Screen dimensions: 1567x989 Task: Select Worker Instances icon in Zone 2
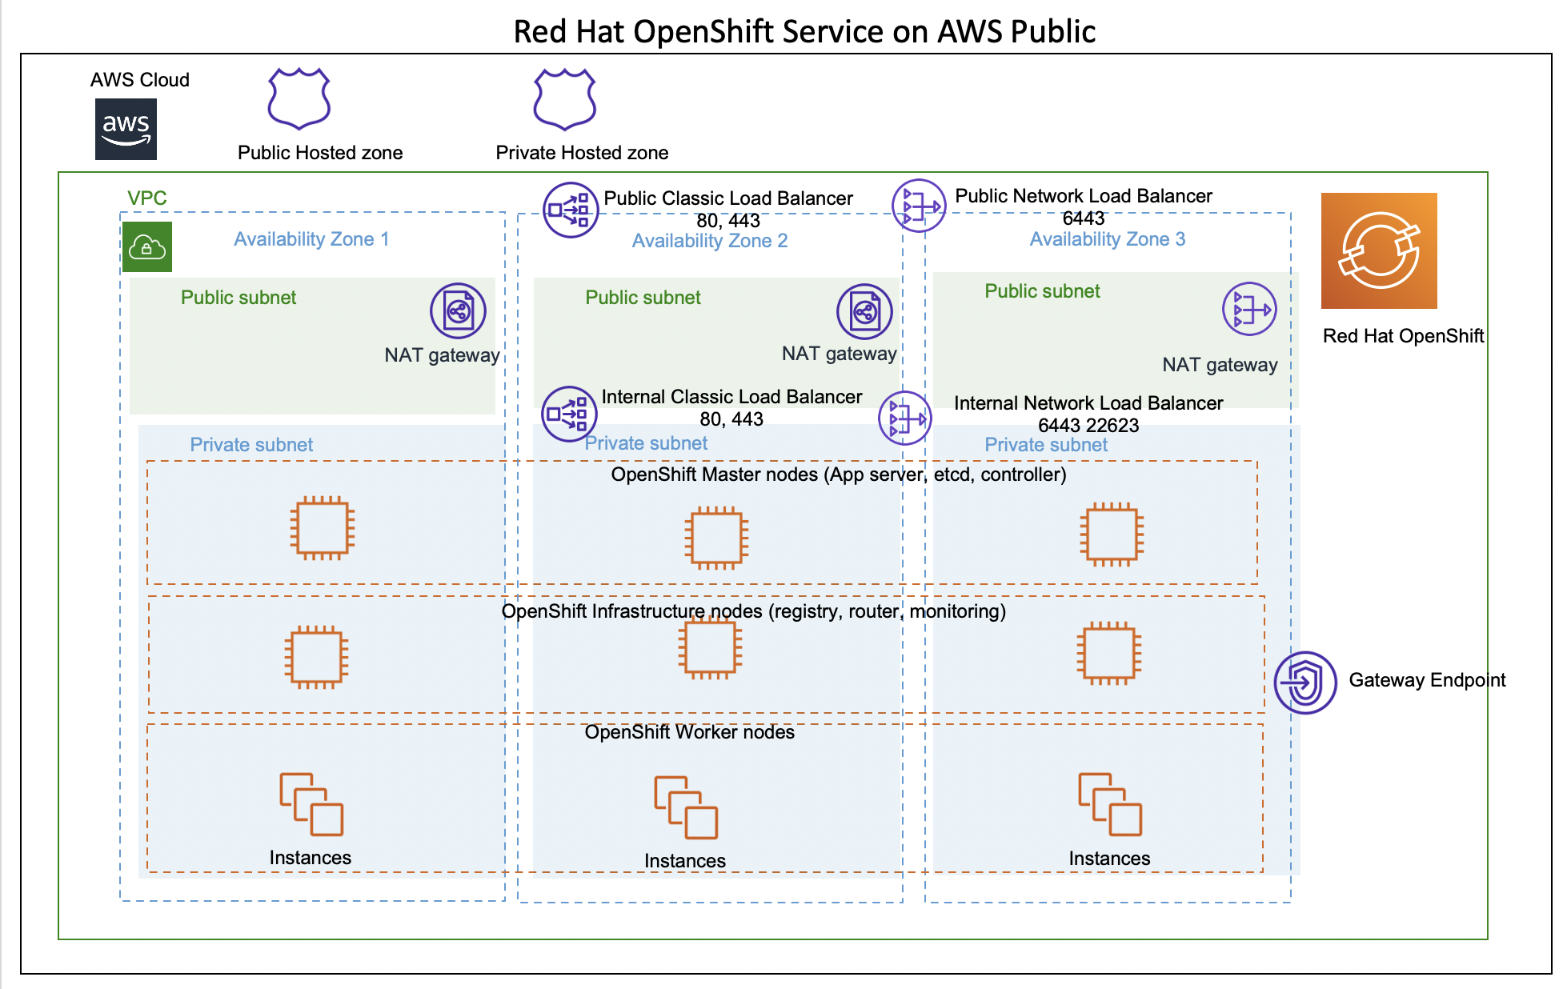(x=686, y=807)
